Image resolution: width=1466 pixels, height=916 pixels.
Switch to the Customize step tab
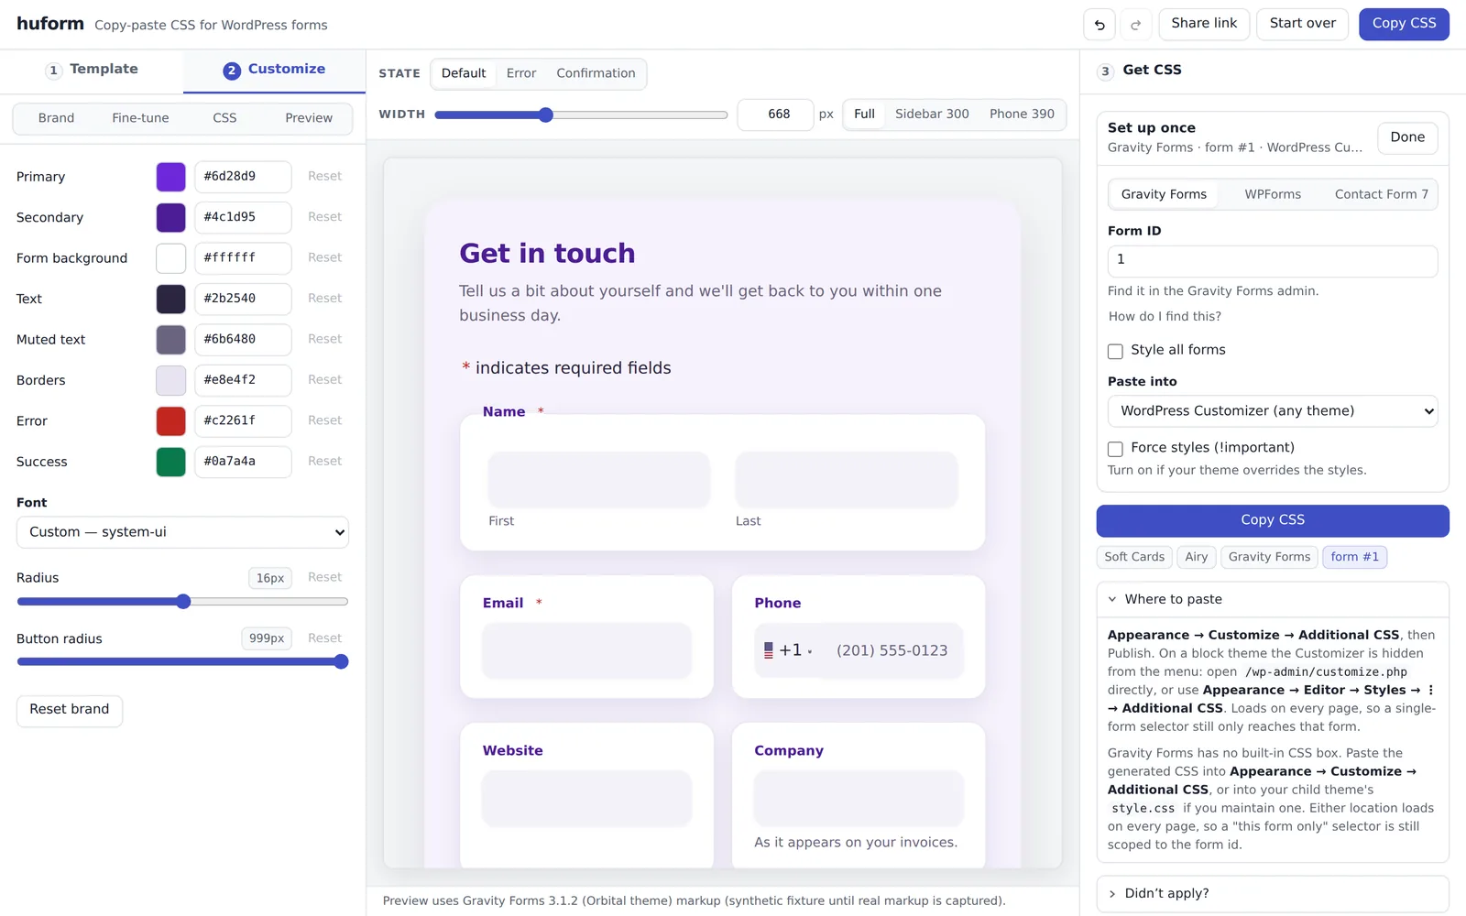[x=274, y=70]
